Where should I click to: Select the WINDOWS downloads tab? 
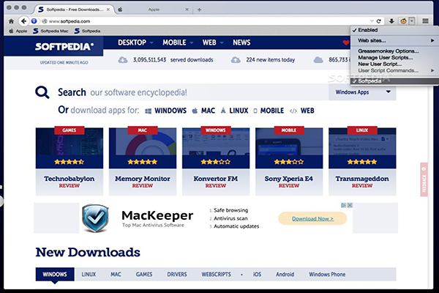pyautogui.click(x=55, y=274)
